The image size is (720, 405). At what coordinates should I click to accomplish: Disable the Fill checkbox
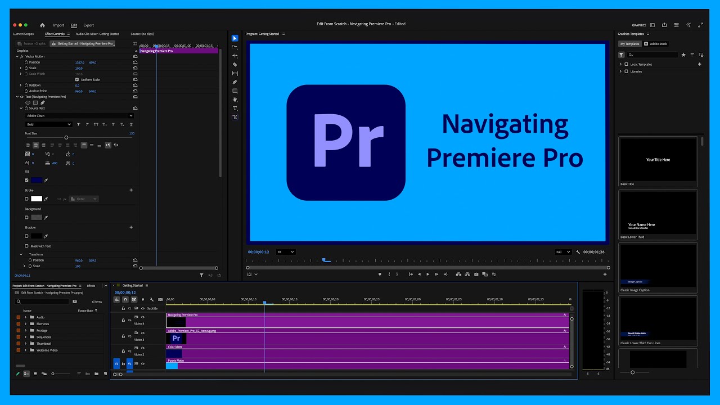coord(26,181)
